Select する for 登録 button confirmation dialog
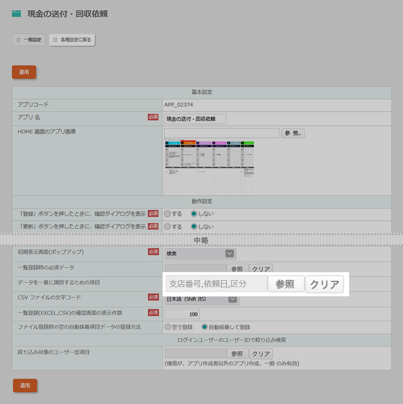Image resolution: width=403 pixels, height=404 pixels. [x=168, y=213]
